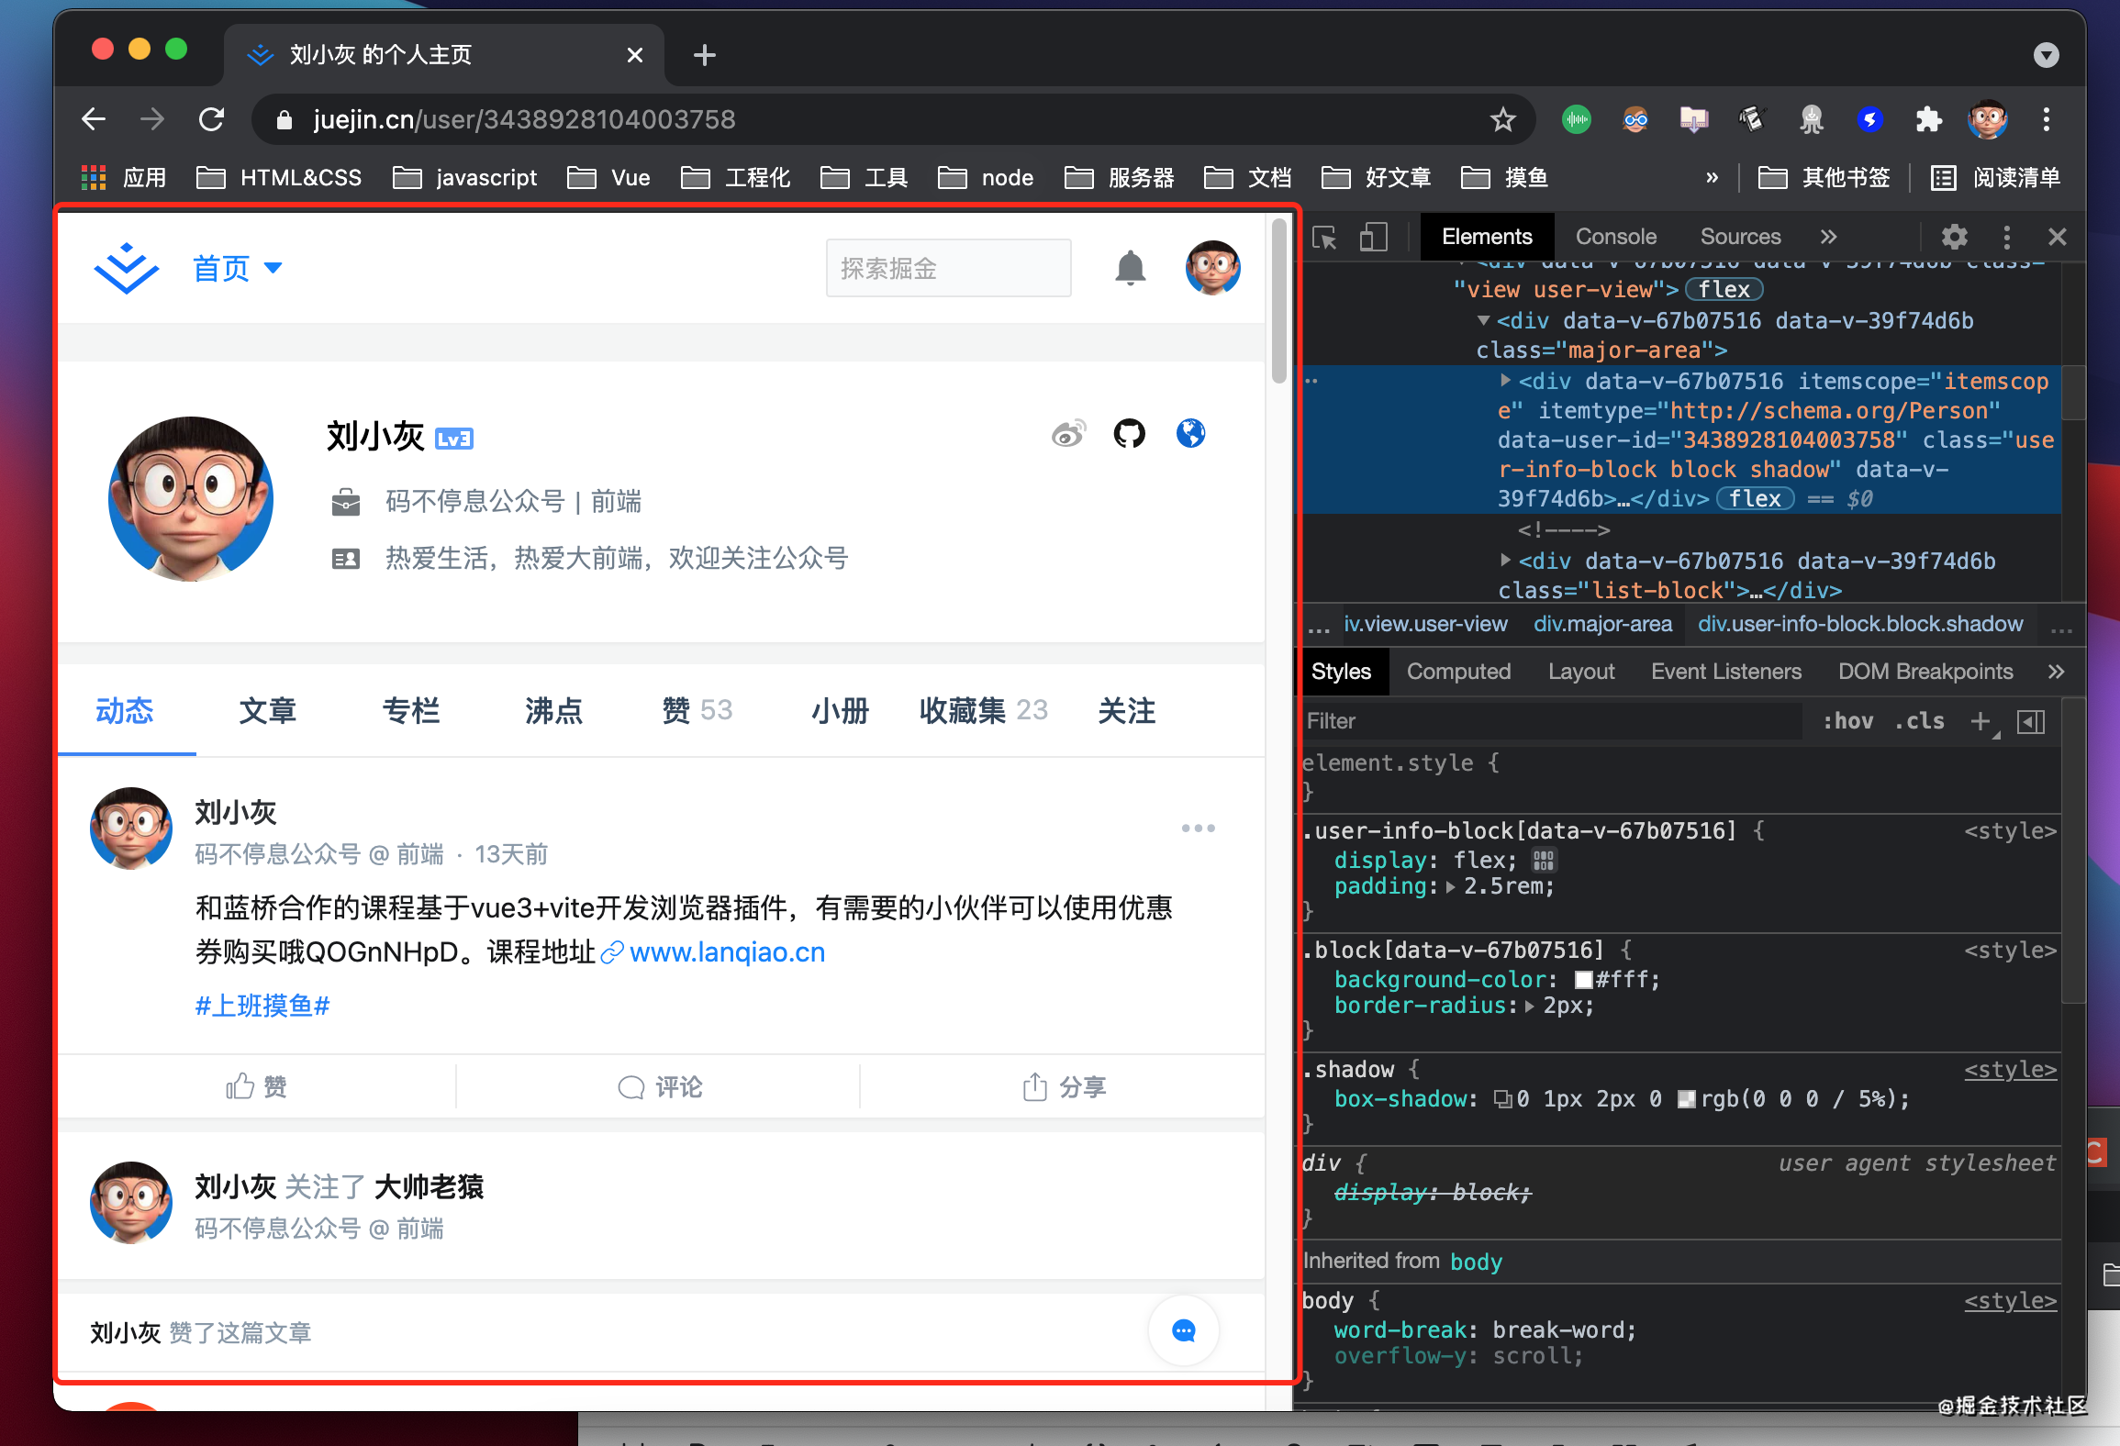This screenshot has height=1446, width=2120.
Task: Click the 探索掘金 search field
Action: (x=947, y=268)
